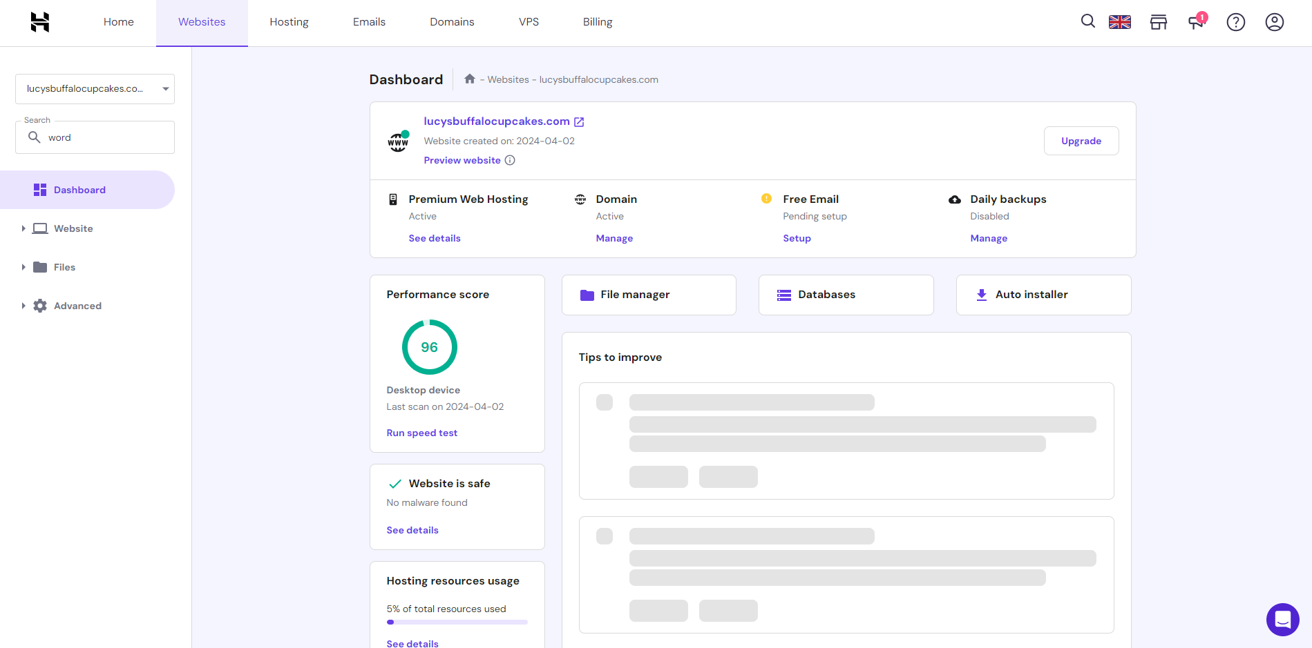Screen dimensions: 1312x648
Task: Click the www globe website icon
Action: [x=398, y=141]
